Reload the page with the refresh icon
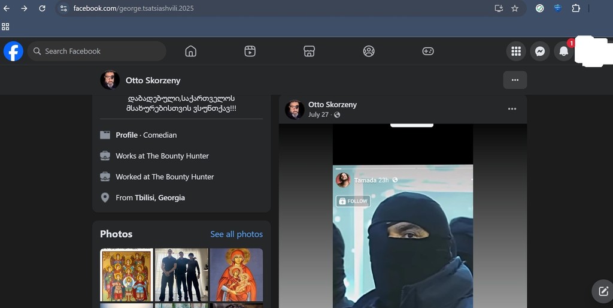 click(43, 8)
